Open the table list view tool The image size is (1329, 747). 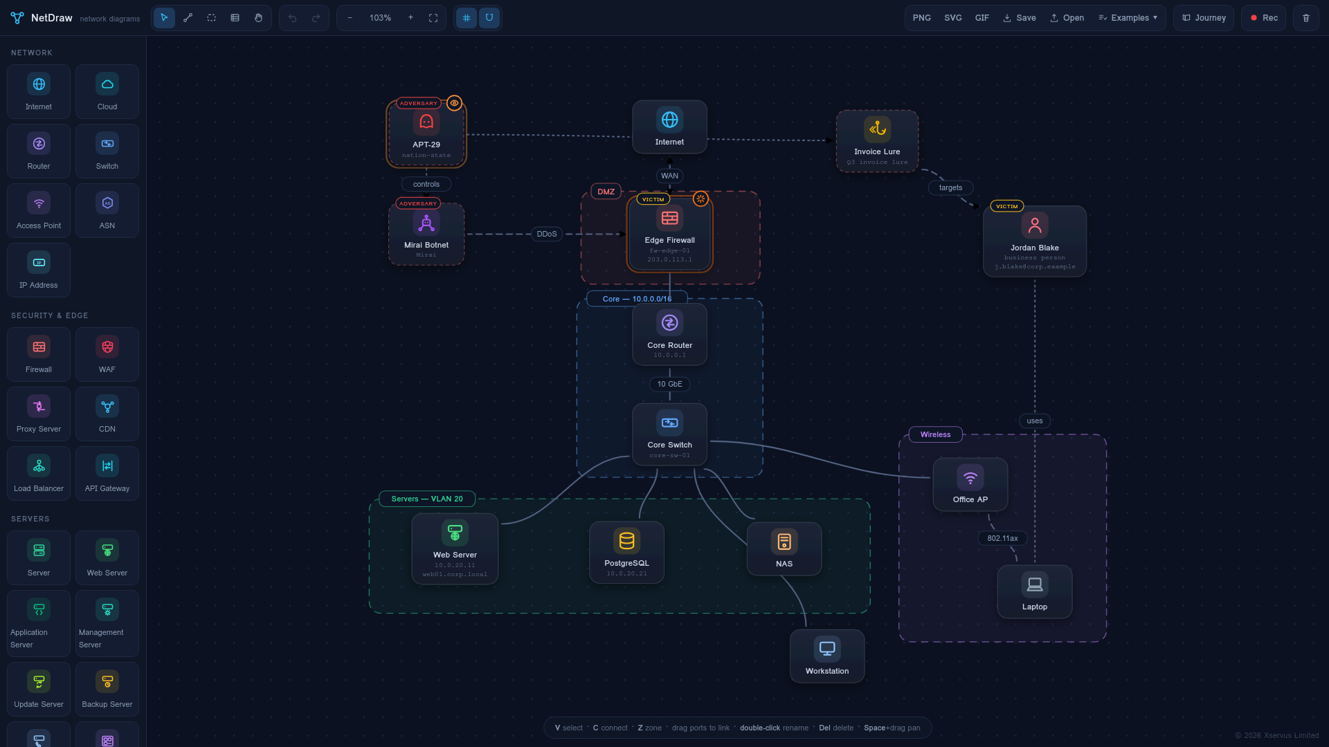[235, 18]
